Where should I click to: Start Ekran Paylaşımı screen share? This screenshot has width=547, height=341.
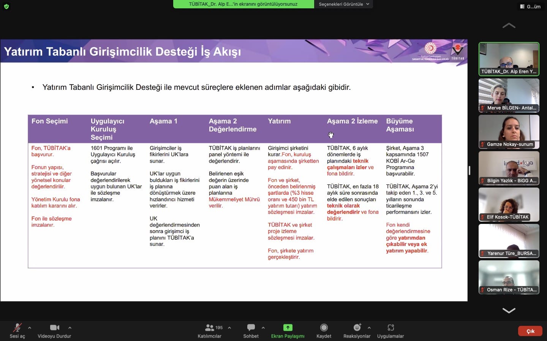tap(288, 330)
